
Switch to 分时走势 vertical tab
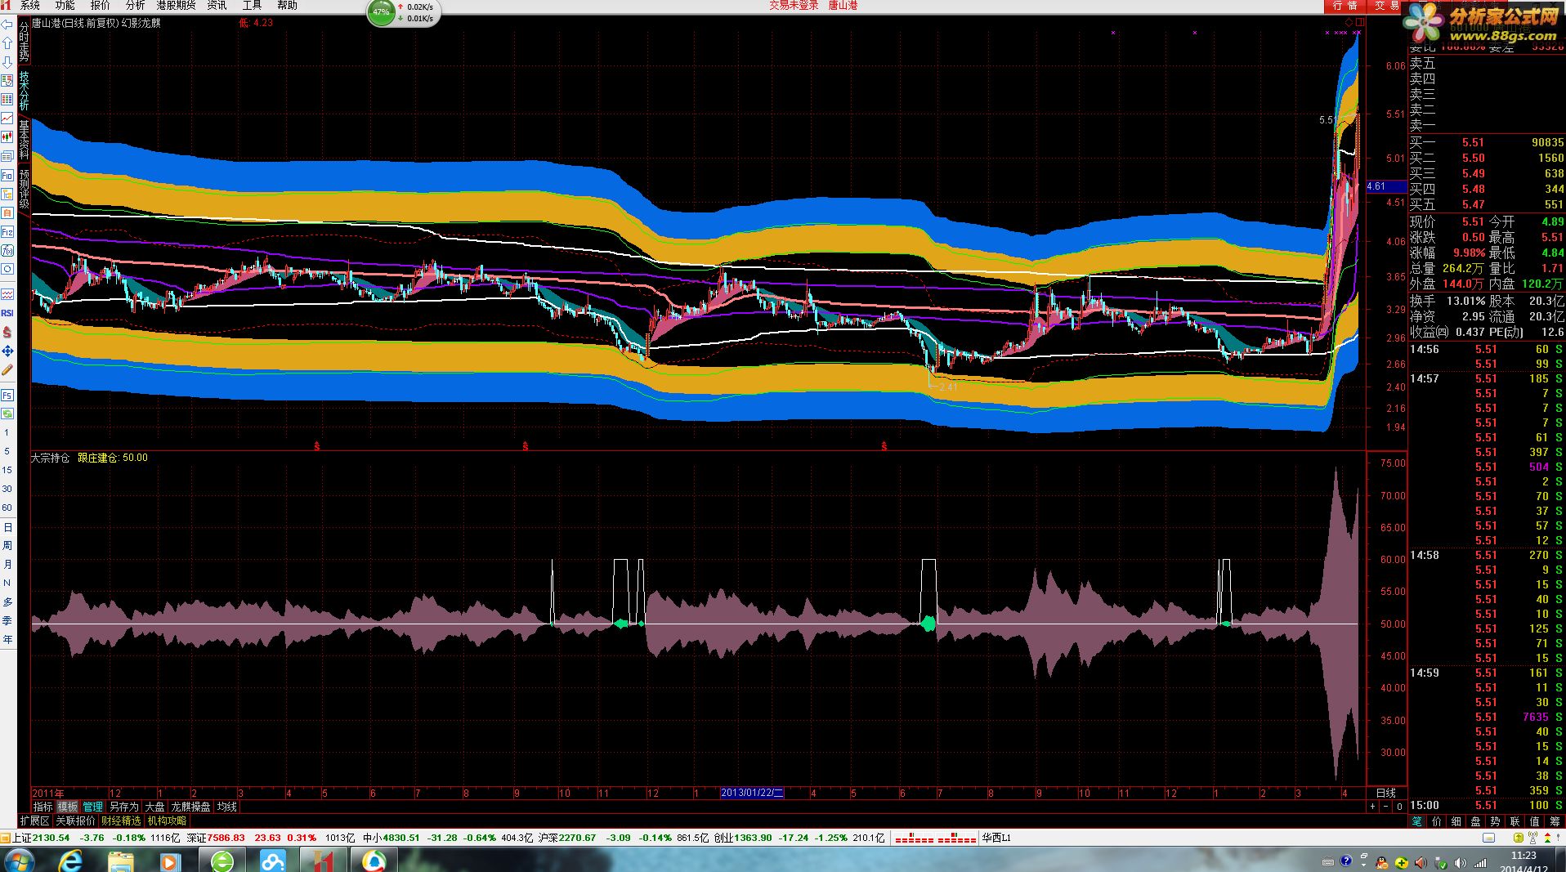click(24, 42)
